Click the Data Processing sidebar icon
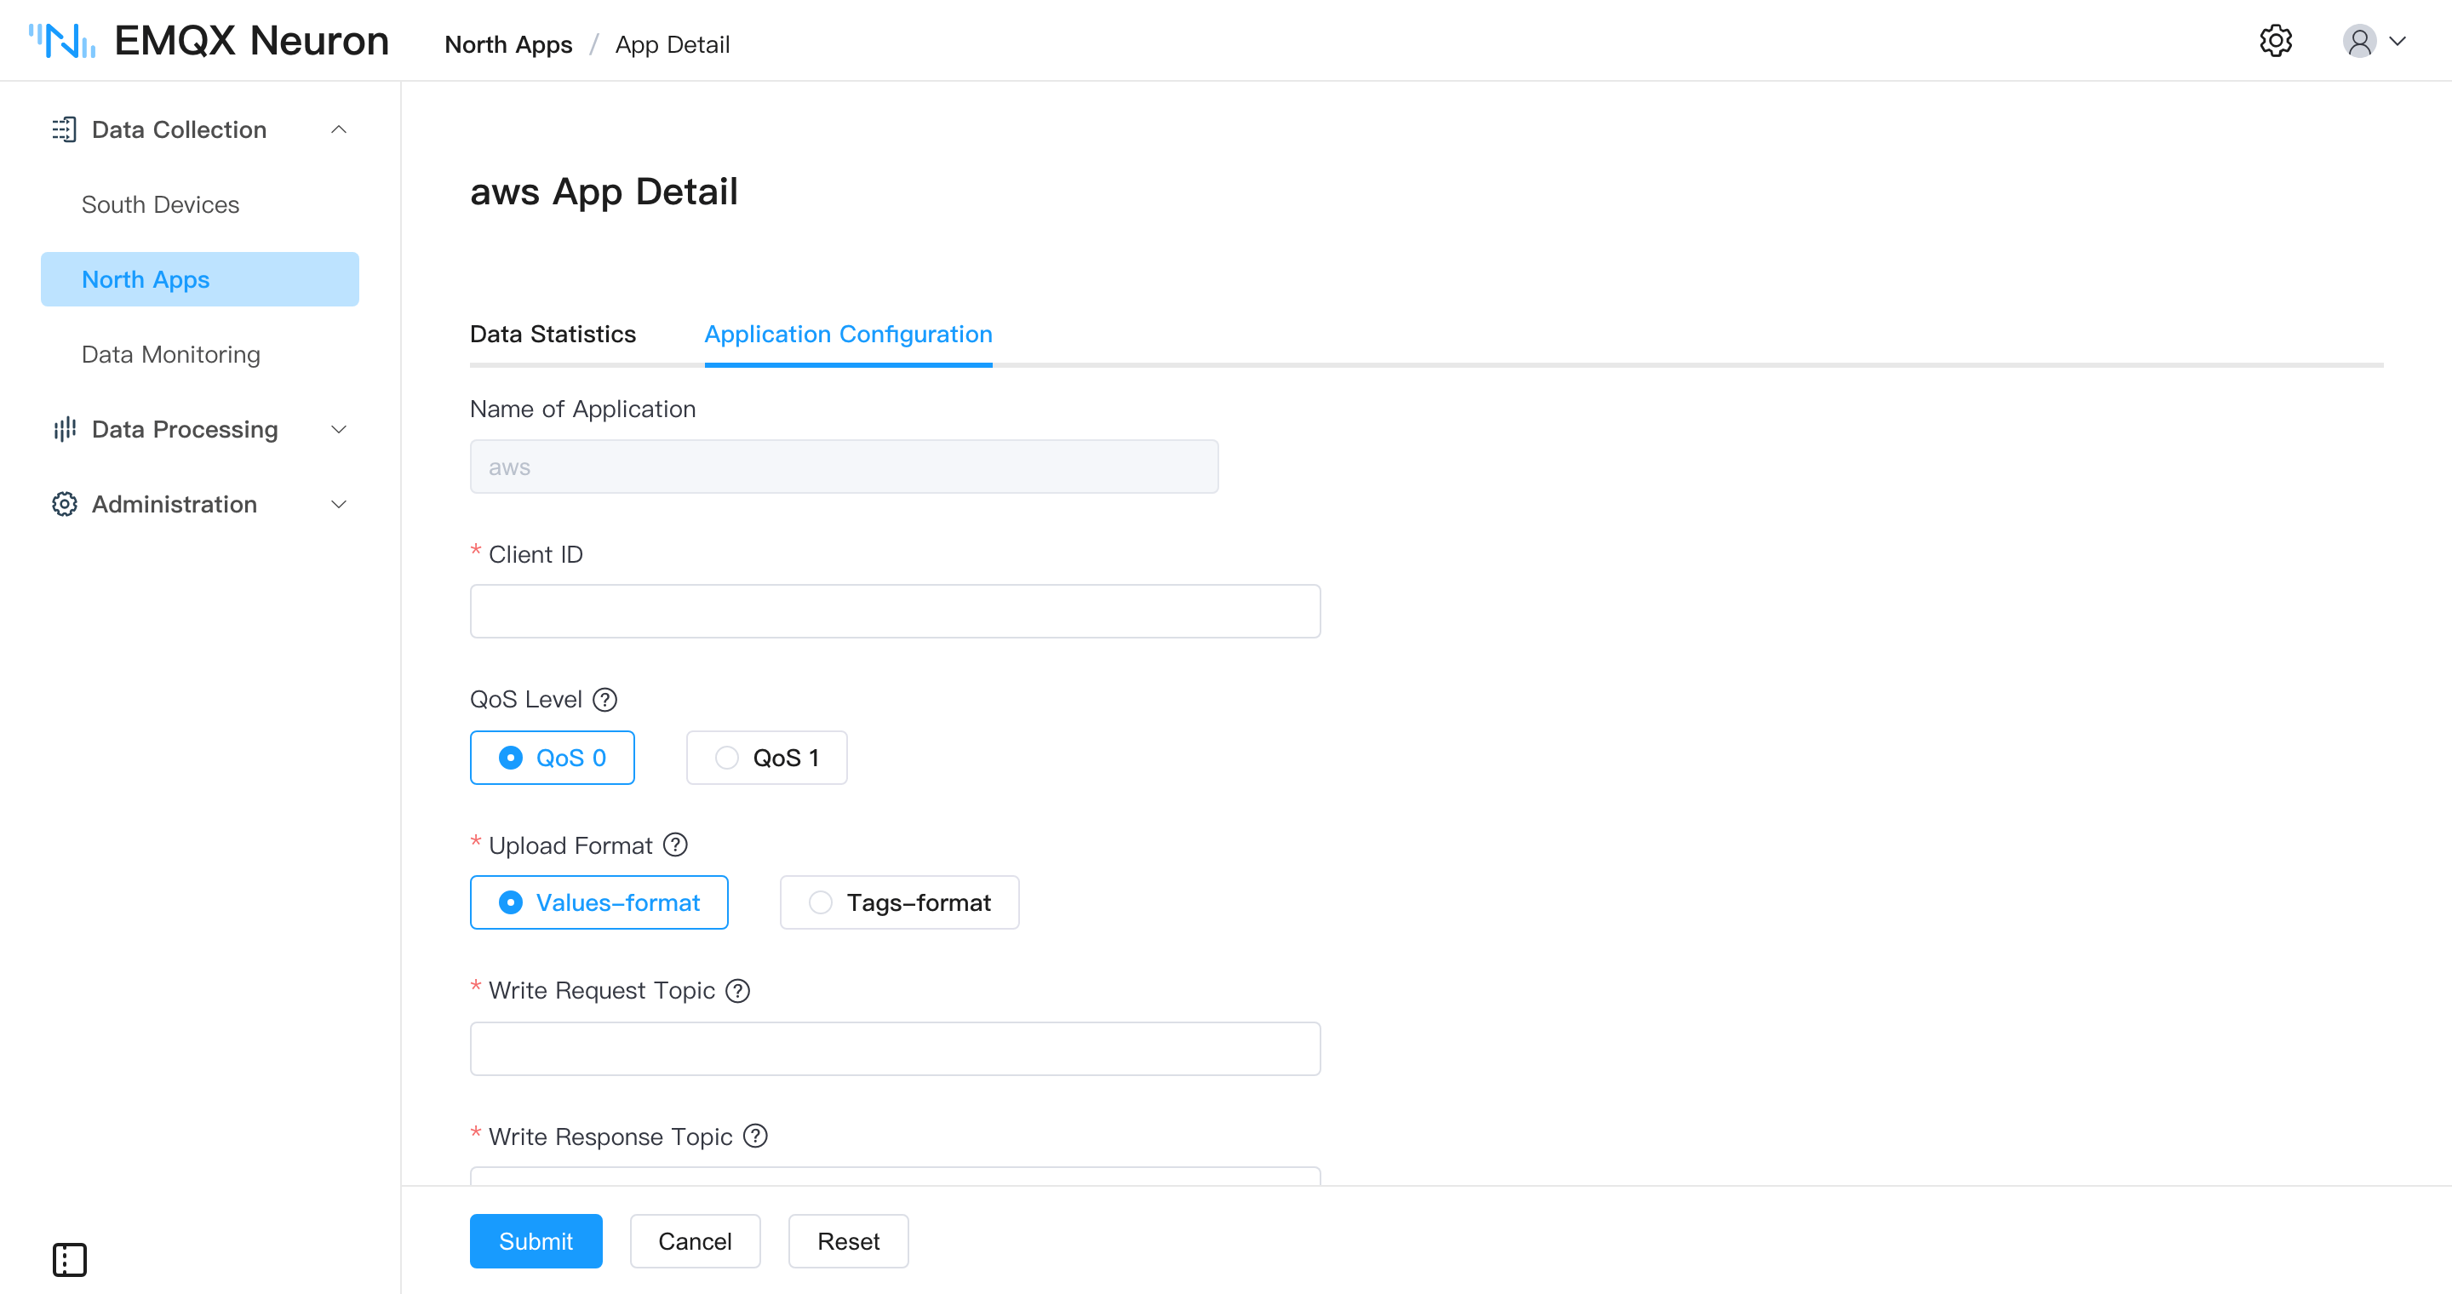 click(x=64, y=429)
